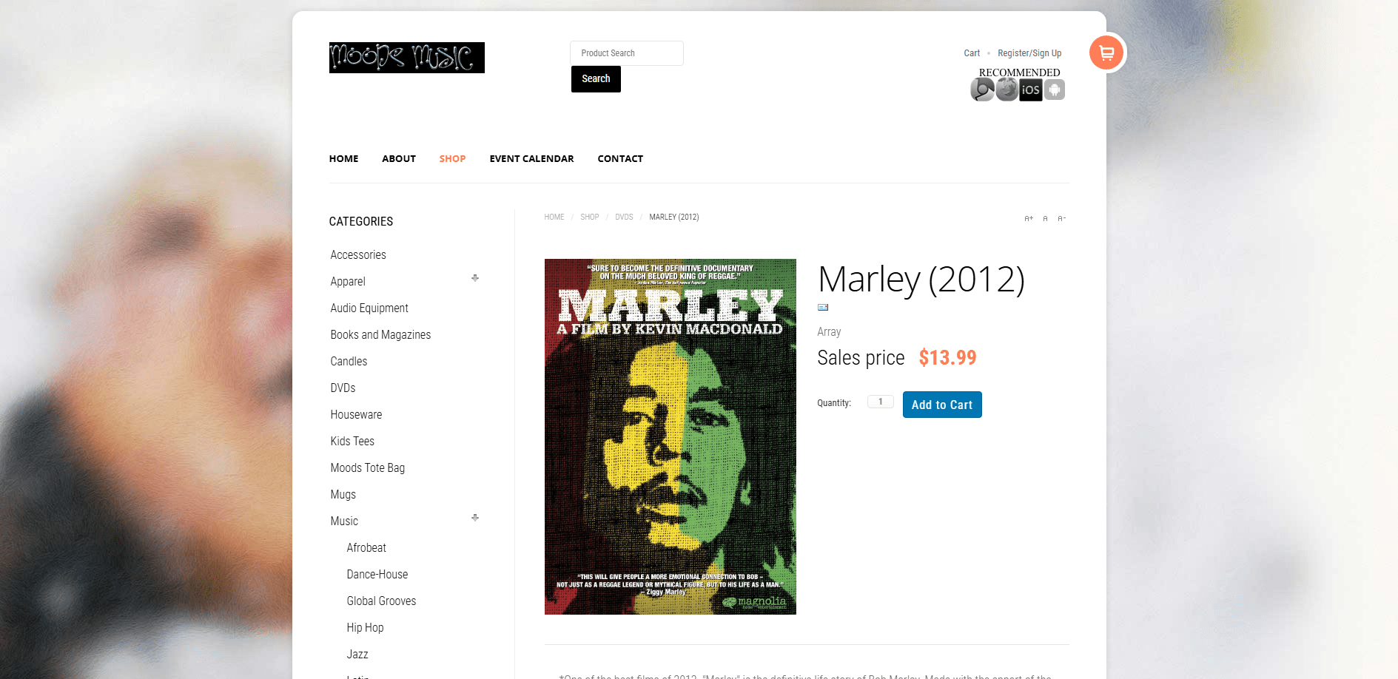
Task: Click the small email icon under title
Action: 823,307
